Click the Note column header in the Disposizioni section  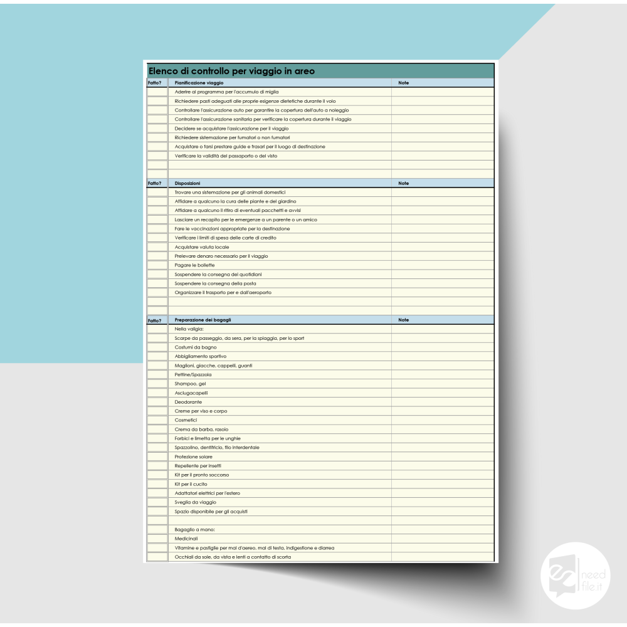coord(403,183)
